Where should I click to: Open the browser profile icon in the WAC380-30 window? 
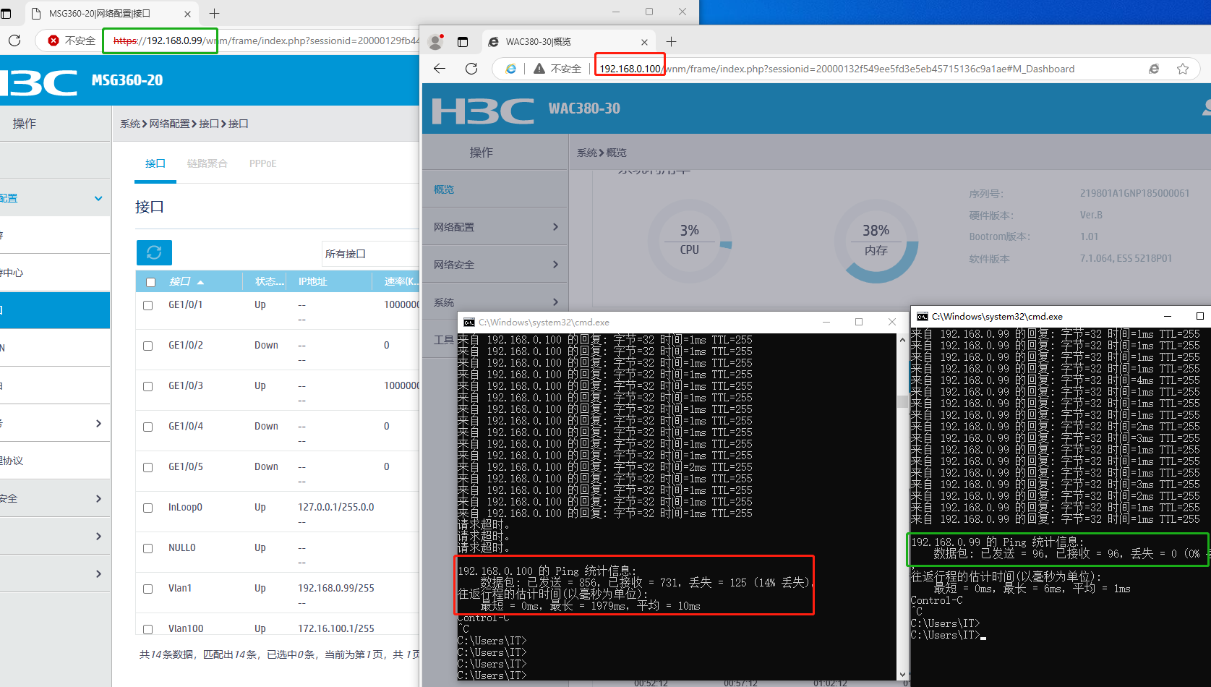(x=435, y=42)
